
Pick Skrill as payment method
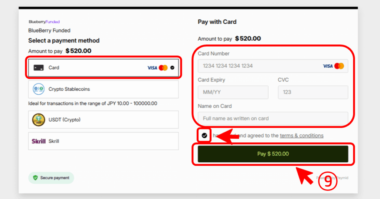104,141
